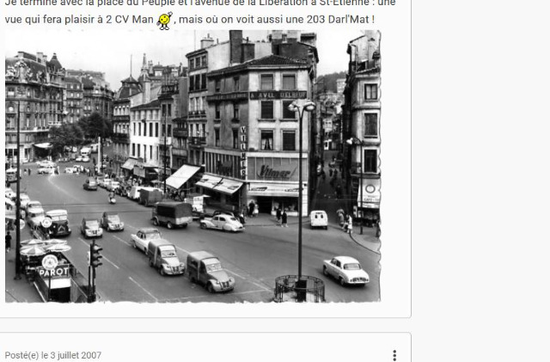Screen dimensions: 550x362
Task: Click the "203 Darl'Mat" text in the post
Action: 333,19
